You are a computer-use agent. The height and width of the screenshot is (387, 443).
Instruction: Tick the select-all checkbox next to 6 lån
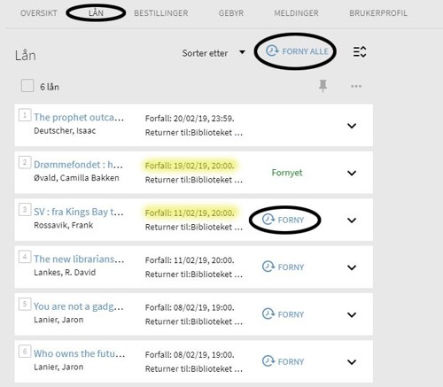click(x=27, y=86)
